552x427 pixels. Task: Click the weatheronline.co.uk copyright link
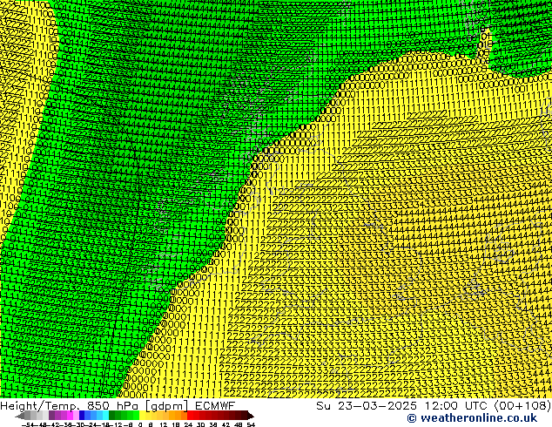coord(472,418)
